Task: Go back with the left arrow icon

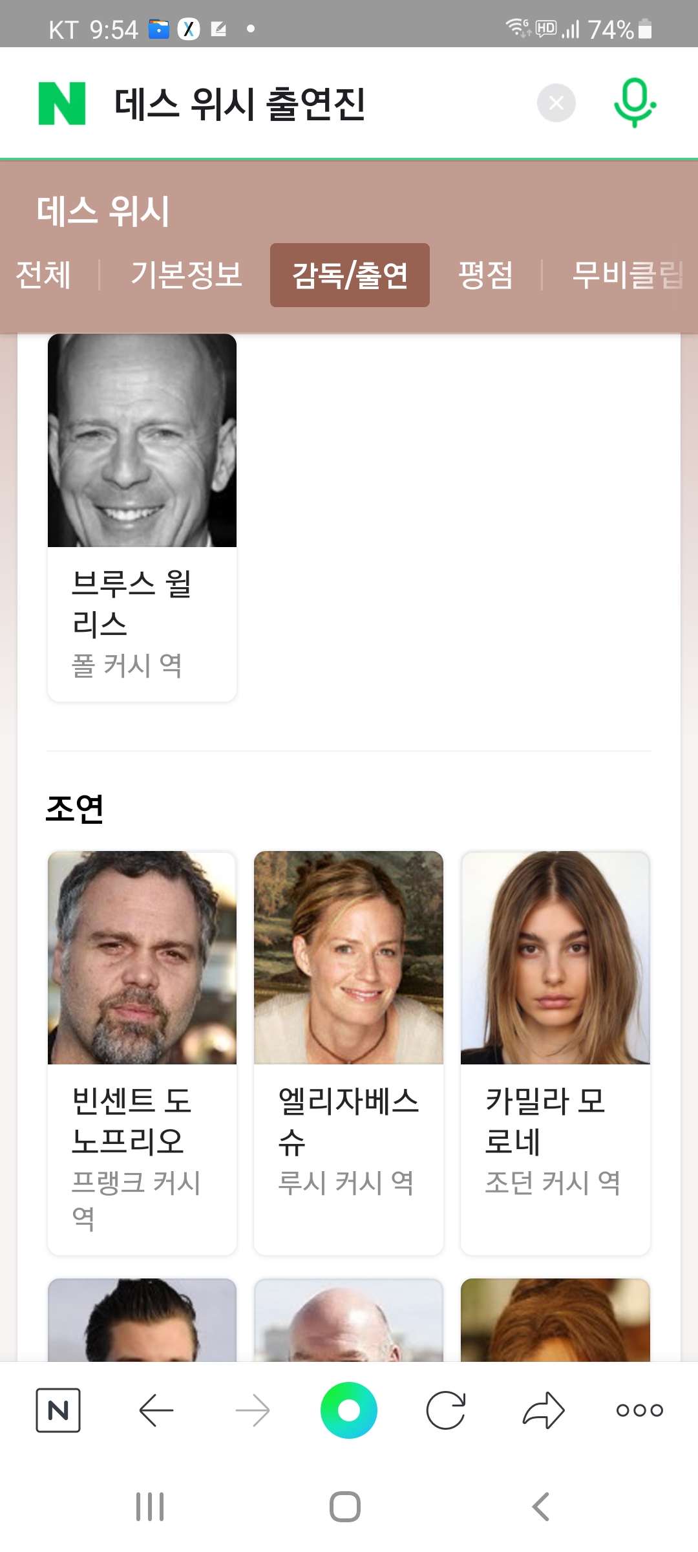Action: coord(156,1410)
